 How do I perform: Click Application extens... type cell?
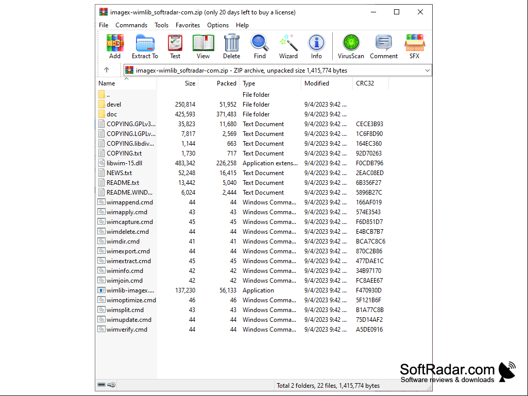270,163
